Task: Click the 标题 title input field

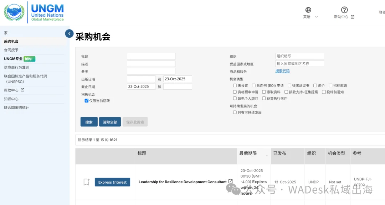Action: (x=151, y=56)
